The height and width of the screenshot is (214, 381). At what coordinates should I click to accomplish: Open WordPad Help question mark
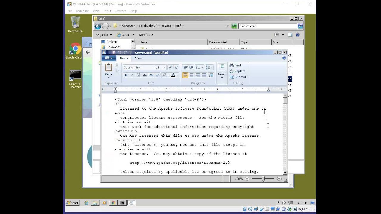[x=284, y=58]
